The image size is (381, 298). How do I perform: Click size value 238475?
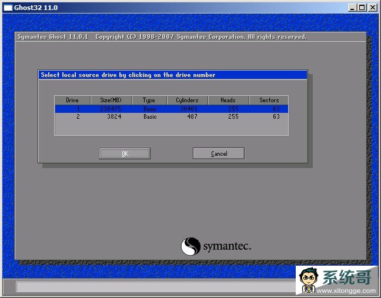tap(111, 109)
